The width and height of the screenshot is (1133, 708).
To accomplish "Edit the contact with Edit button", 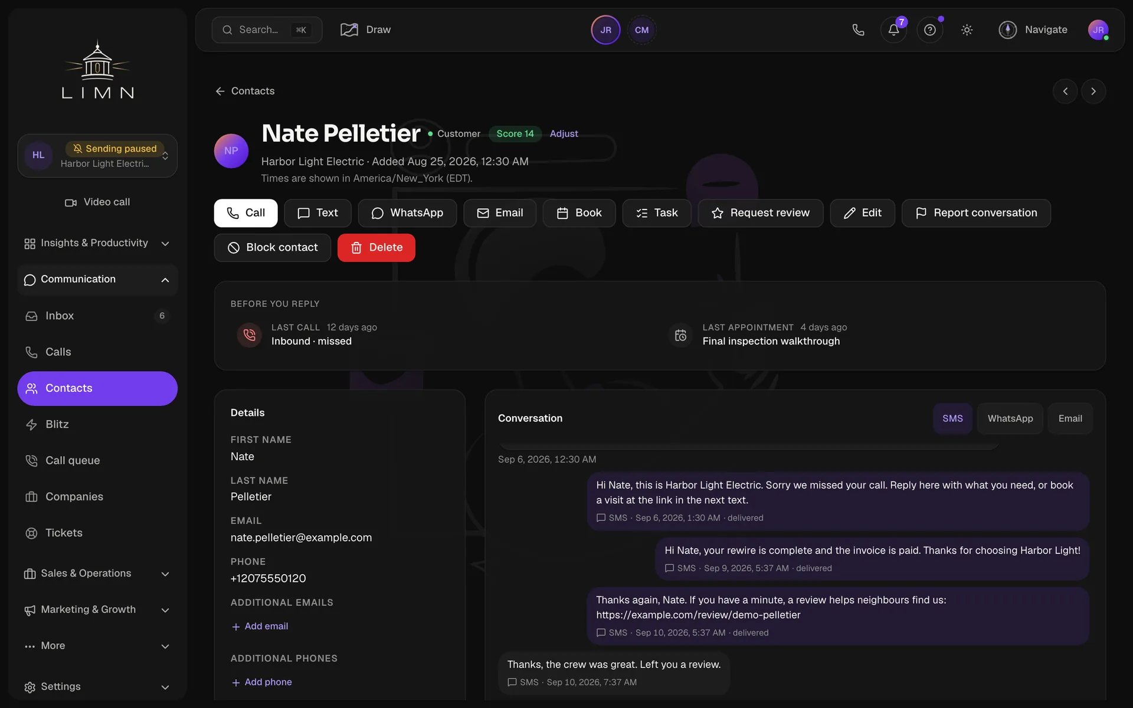I will (x=862, y=213).
